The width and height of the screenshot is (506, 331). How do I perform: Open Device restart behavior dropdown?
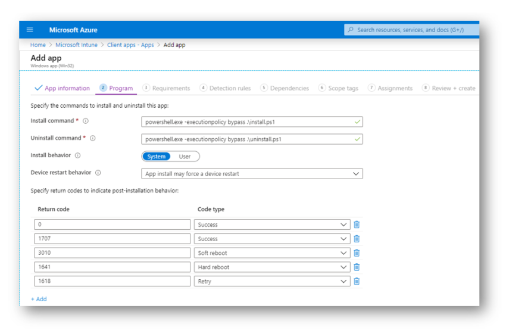tap(252, 174)
